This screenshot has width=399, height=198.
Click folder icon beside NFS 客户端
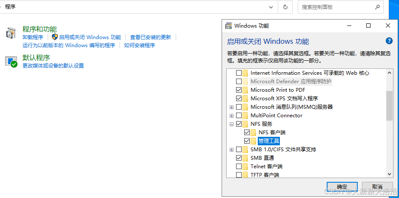253,133
